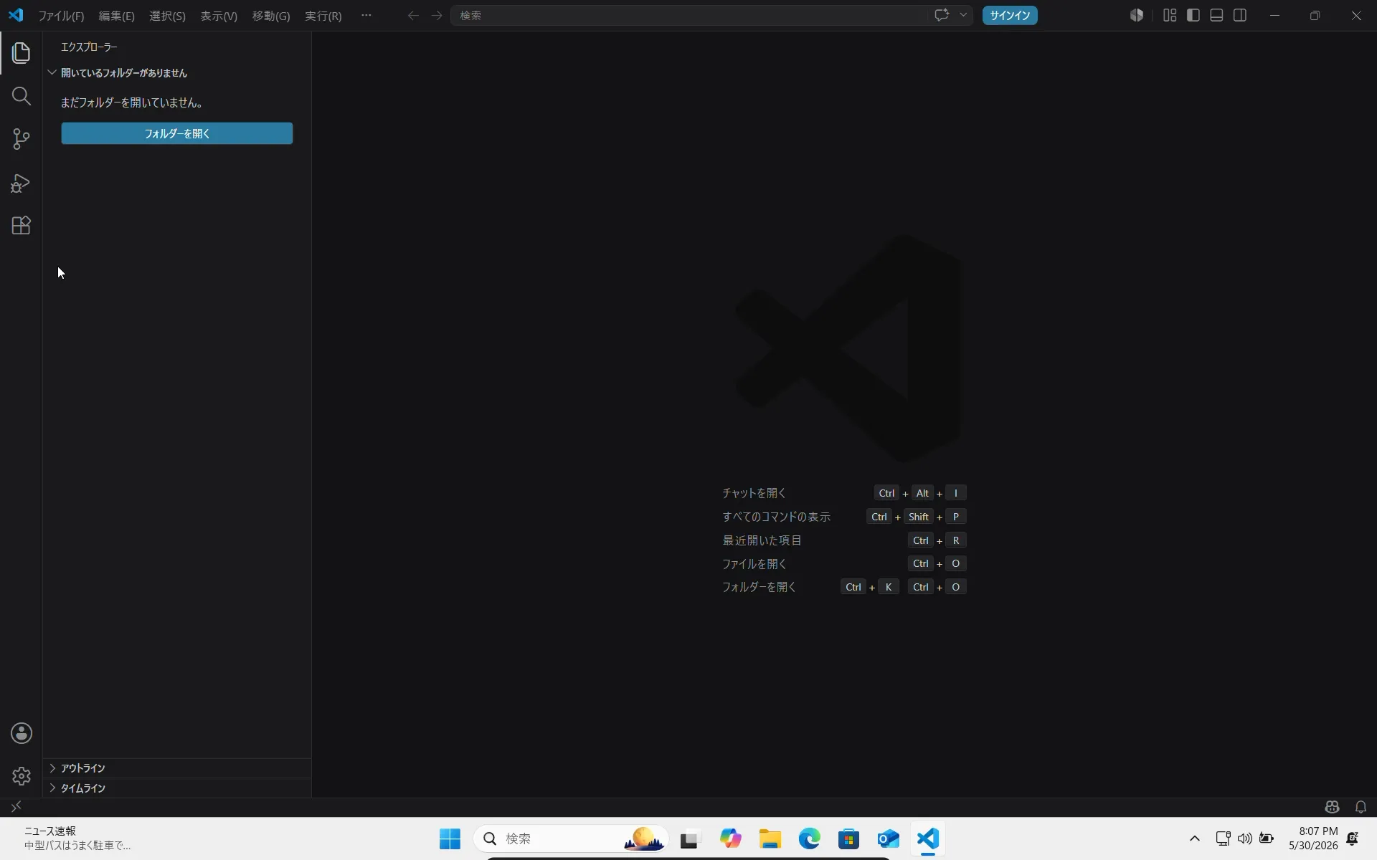Close the VS Code window
The width and height of the screenshot is (1377, 860).
1355,15
